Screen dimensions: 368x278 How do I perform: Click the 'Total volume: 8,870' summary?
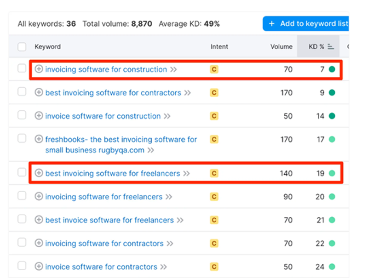[117, 24]
